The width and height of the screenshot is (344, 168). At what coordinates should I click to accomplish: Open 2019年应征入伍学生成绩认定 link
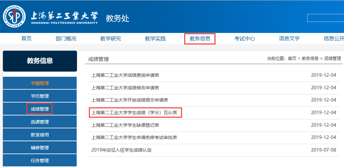pos(122,150)
